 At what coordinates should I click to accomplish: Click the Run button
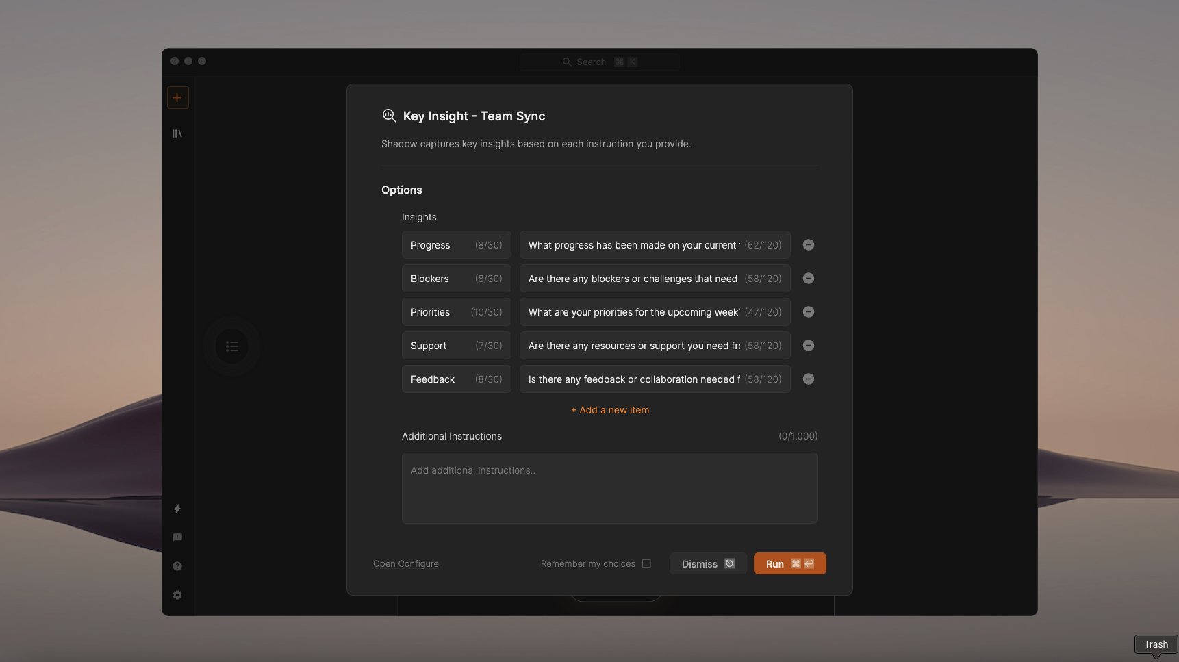[789, 563]
